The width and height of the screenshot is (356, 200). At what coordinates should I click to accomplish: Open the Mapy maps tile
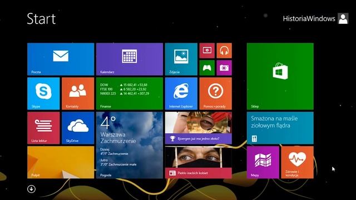pos(263,162)
